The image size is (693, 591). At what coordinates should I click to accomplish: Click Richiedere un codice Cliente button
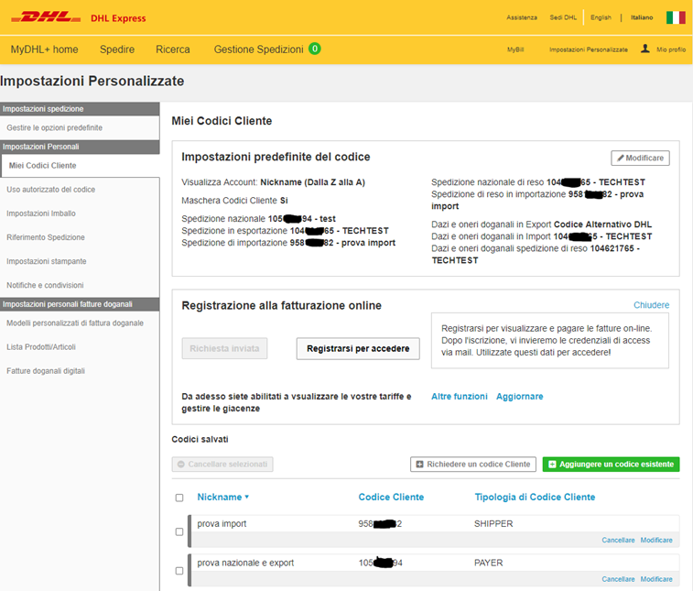coord(472,465)
